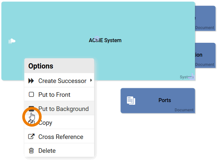Expand the Create Successor submenu arrow

[91, 80]
